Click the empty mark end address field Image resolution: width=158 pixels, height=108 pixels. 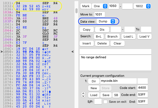tap(127, 6)
